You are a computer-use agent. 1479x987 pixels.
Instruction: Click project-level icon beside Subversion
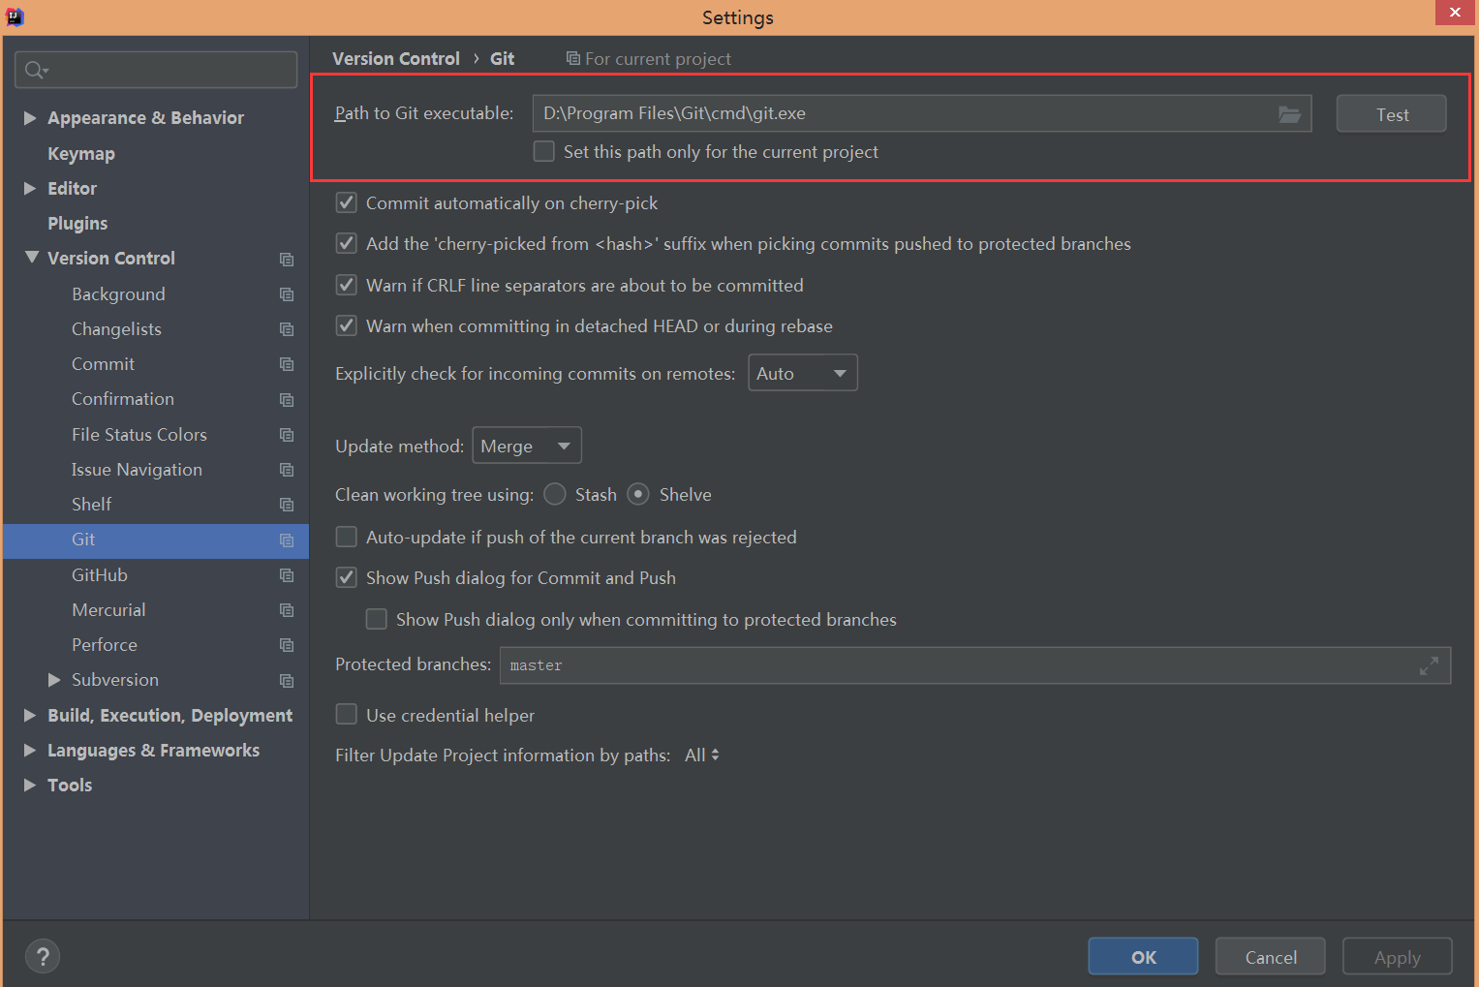(x=287, y=681)
